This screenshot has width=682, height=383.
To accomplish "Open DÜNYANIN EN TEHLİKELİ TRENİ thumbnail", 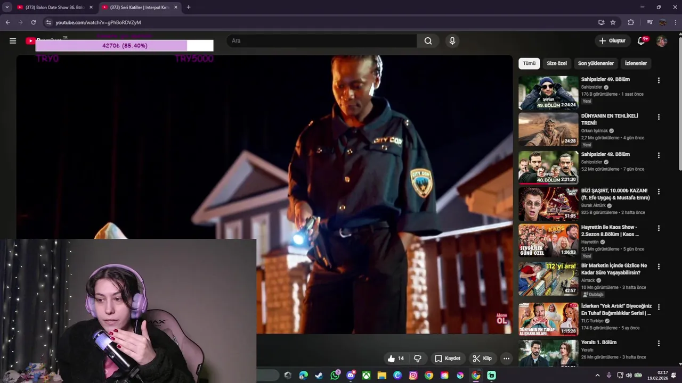I will pos(548,129).
